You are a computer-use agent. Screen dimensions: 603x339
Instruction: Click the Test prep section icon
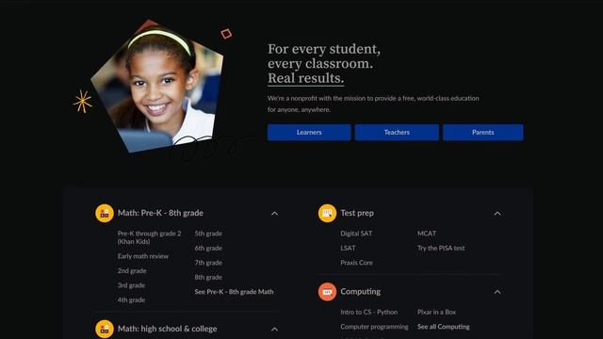point(327,214)
